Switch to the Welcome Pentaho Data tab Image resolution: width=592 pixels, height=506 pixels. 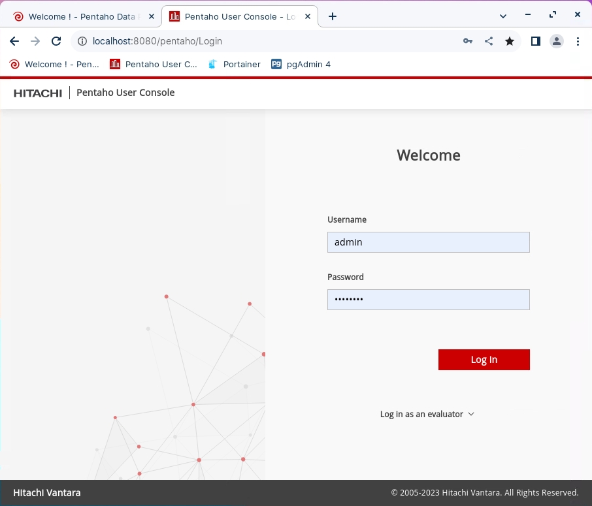[81, 16]
